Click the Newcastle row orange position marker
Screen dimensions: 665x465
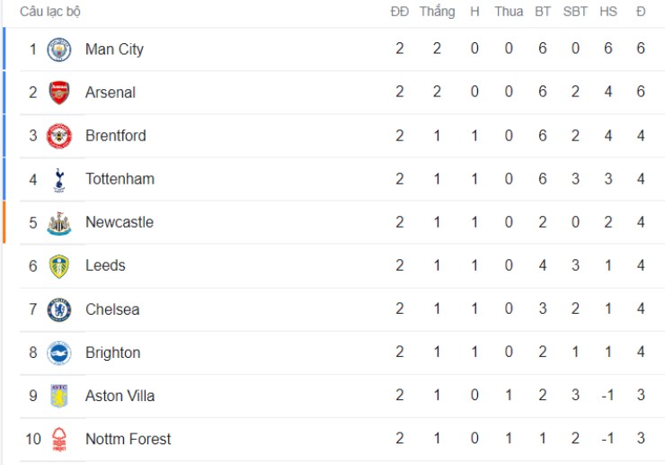click(4, 222)
